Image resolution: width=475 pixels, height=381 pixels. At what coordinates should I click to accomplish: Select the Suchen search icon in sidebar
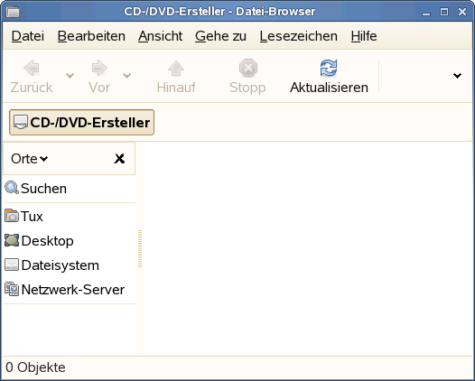pyautogui.click(x=12, y=188)
